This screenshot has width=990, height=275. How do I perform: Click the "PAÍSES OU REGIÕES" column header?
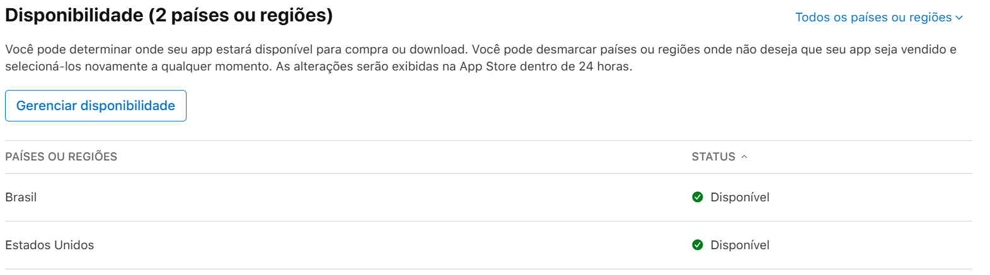(x=61, y=157)
